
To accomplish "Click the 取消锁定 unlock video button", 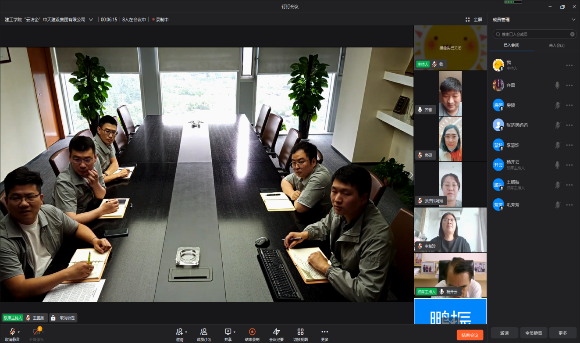I will click(63, 318).
